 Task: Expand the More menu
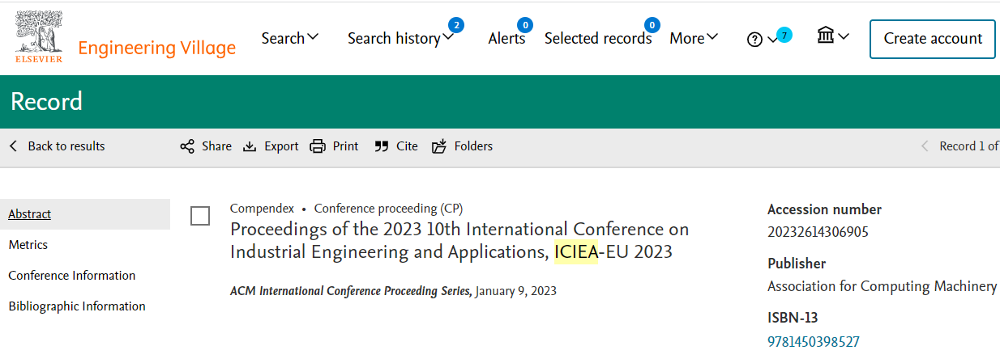click(694, 38)
